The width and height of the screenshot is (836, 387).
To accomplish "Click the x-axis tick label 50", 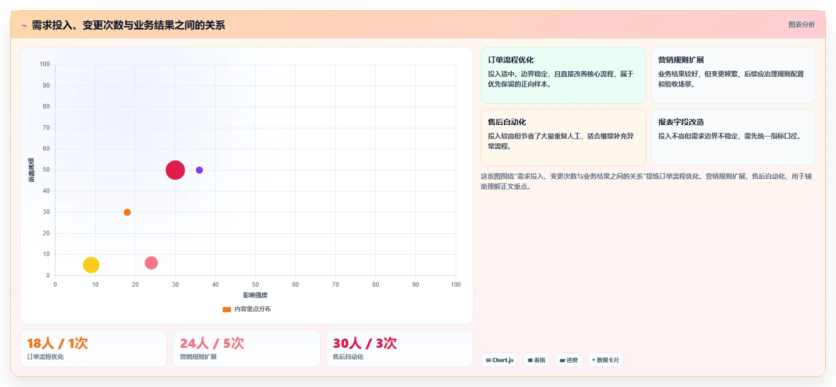I will (x=256, y=285).
